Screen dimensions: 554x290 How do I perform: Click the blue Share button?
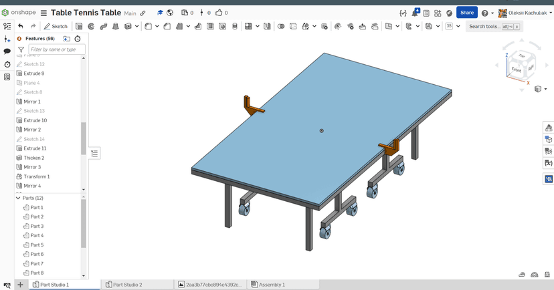pyautogui.click(x=466, y=13)
